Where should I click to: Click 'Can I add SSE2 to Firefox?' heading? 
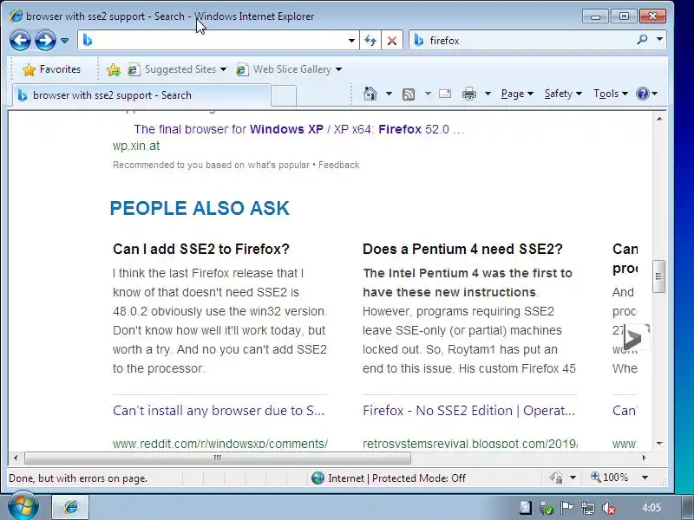(x=201, y=249)
